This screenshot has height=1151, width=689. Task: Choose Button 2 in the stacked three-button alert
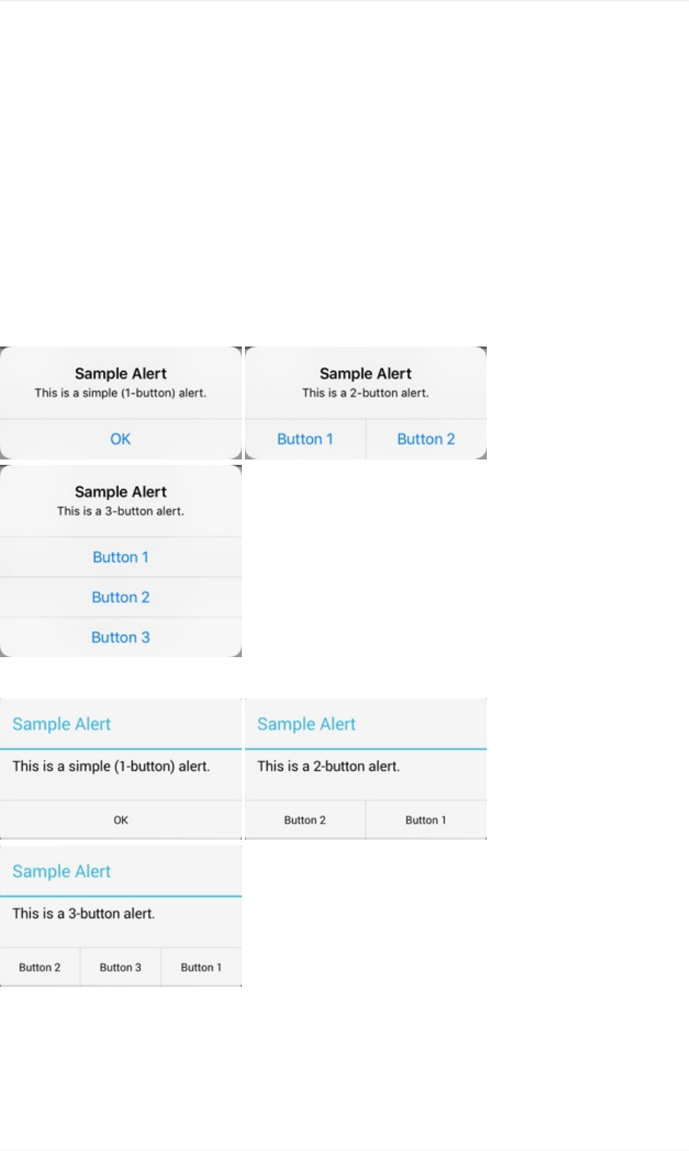[121, 597]
